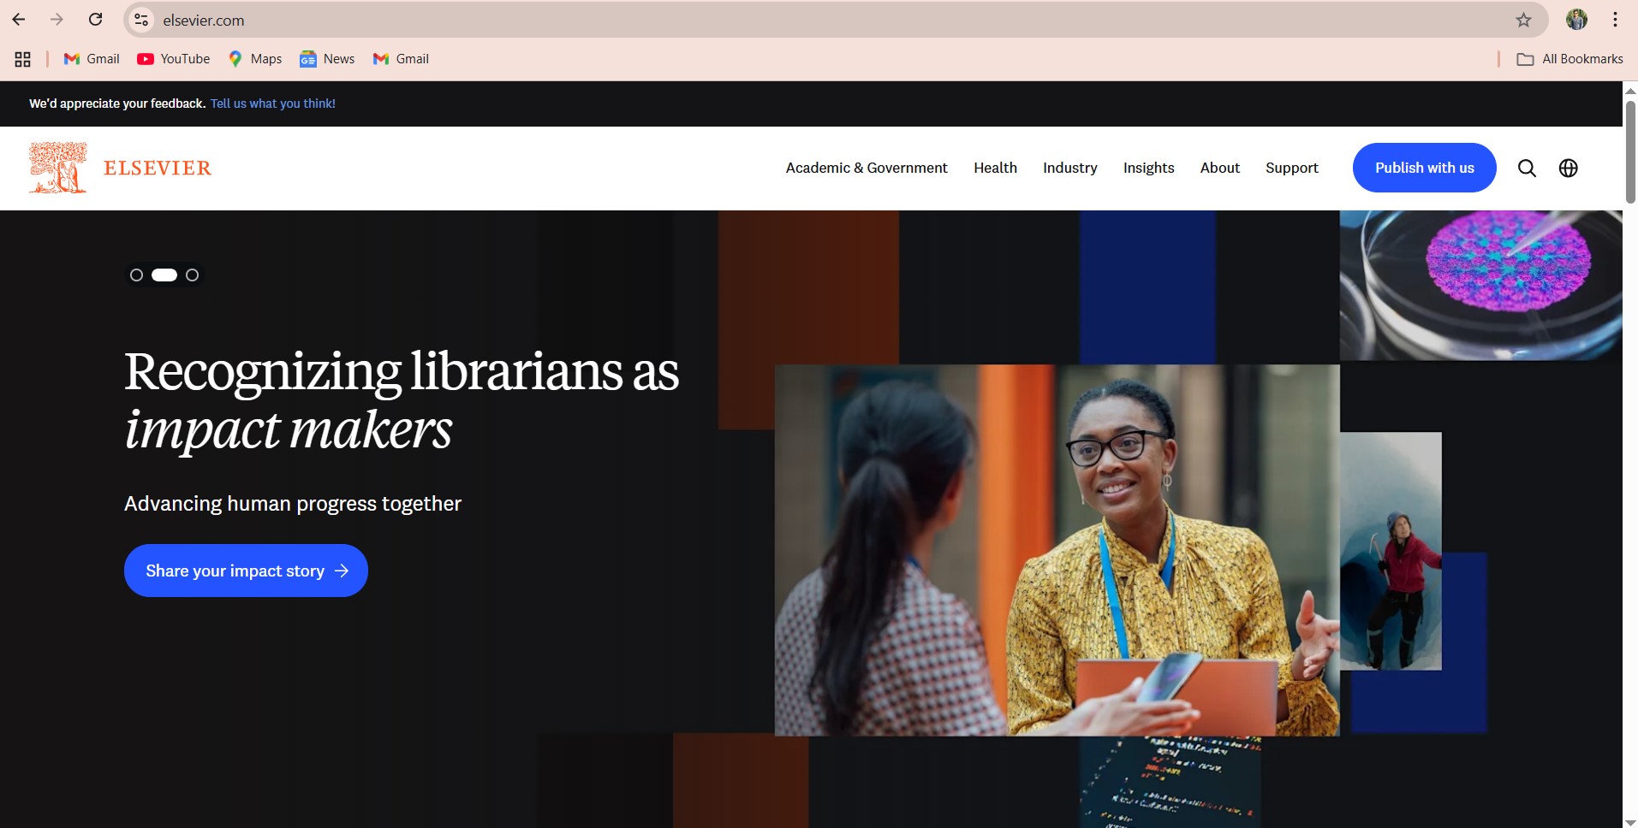Open the Support menu item
Screen dimensions: 1638x828
click(1291, 168)
